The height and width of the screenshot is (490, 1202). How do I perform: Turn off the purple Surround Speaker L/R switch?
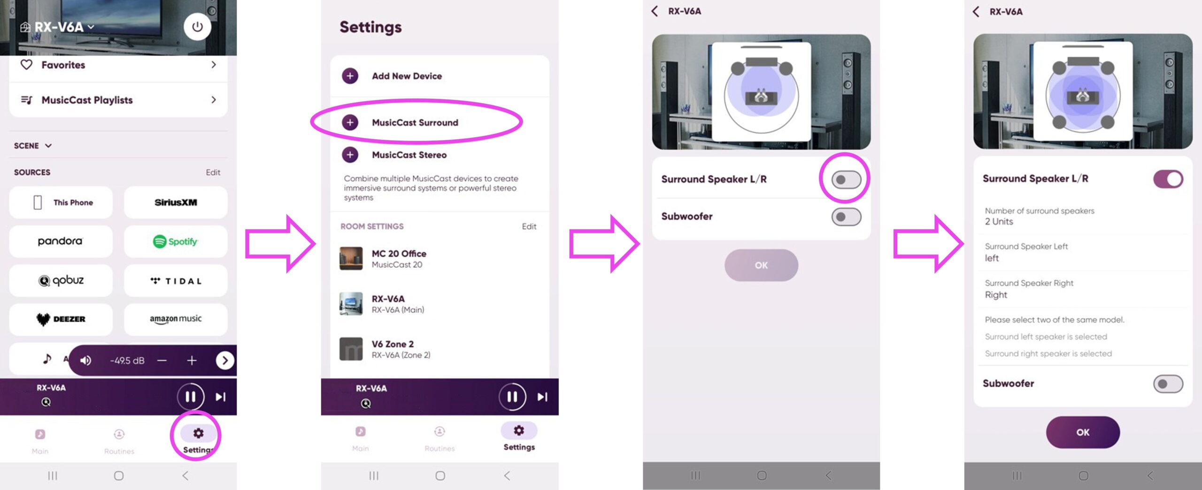click(1168, 179)
